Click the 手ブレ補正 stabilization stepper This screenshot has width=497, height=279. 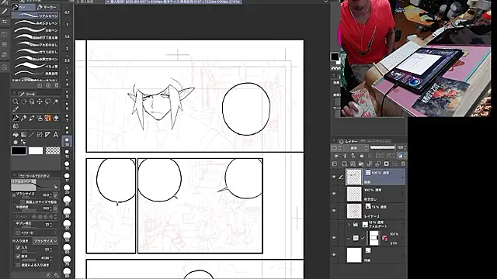coord(50,225)
